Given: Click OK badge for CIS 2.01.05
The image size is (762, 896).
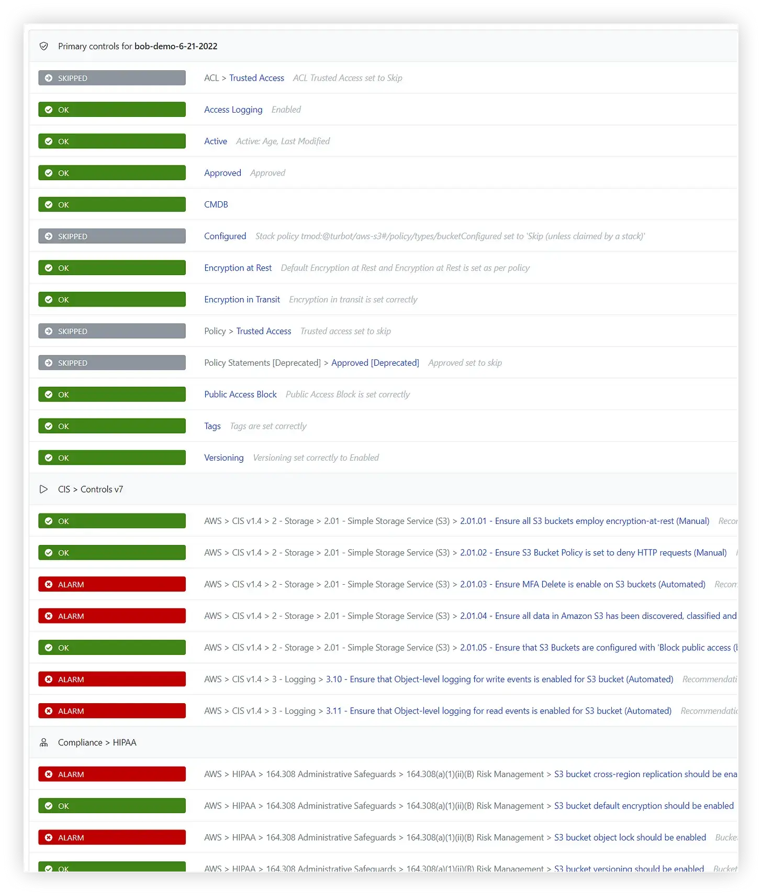Looking at the screenshot, I should pyautogui.click(x=112, y=648).
